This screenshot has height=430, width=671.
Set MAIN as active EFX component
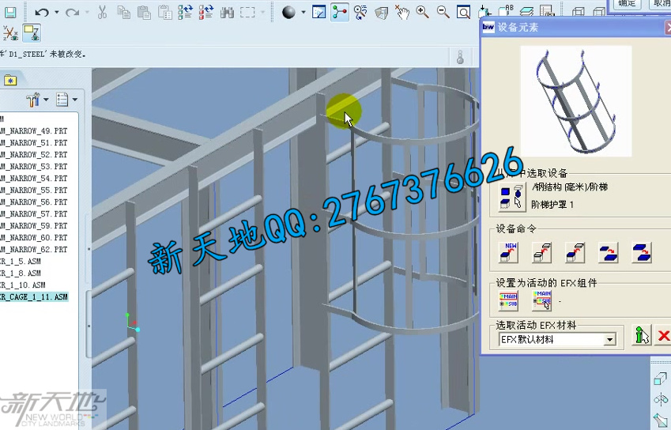tap(508, 300)
